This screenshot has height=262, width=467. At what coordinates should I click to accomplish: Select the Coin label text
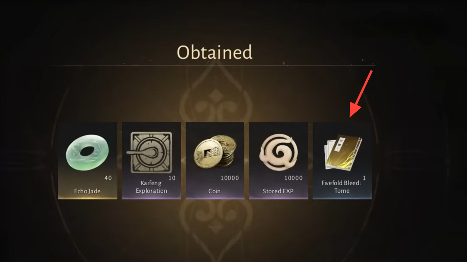[x=215, y=191]
